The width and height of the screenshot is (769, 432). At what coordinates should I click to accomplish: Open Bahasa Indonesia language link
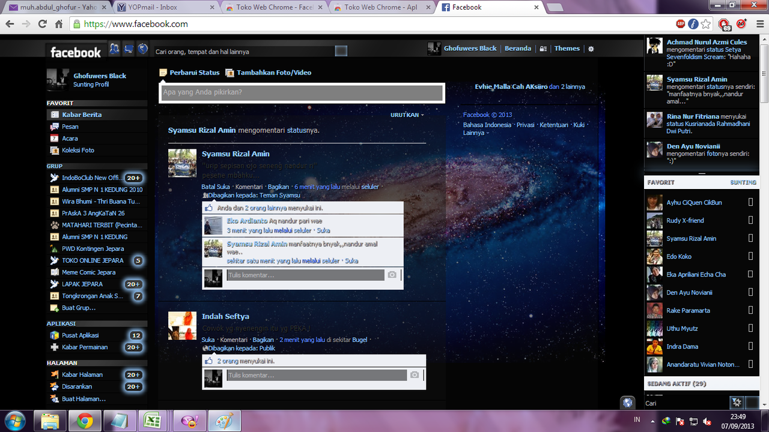pos(487,125)
